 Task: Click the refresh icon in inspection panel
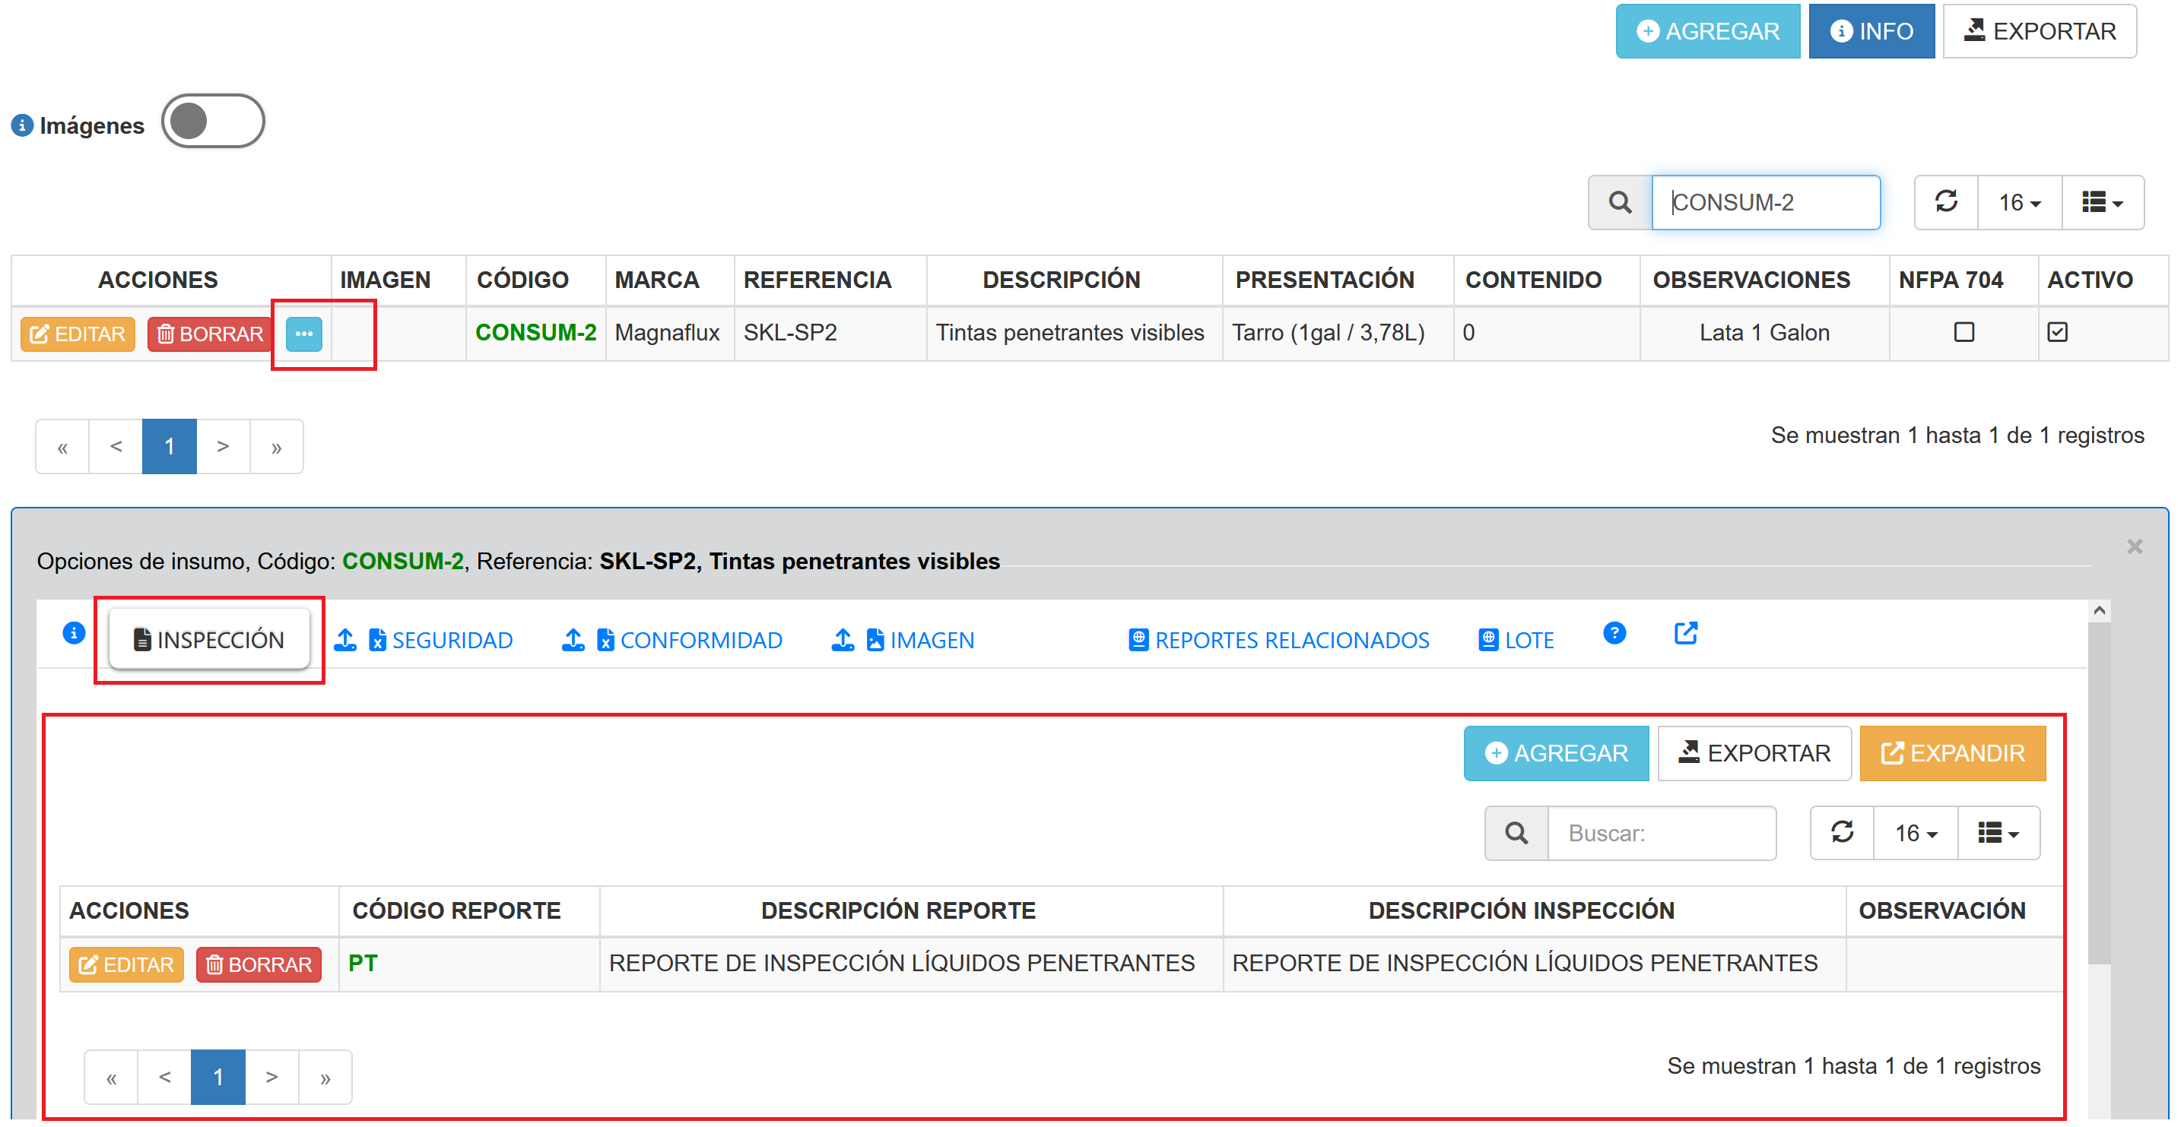point(1842,833)
